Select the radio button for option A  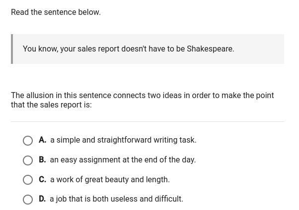(28, 141)
